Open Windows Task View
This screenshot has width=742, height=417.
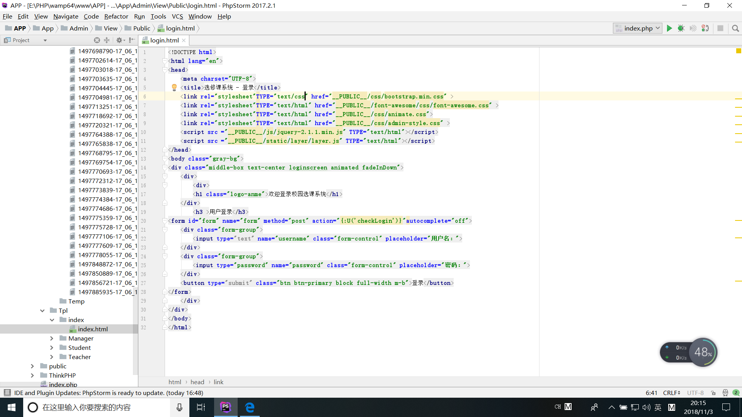[x=201, y=407]
